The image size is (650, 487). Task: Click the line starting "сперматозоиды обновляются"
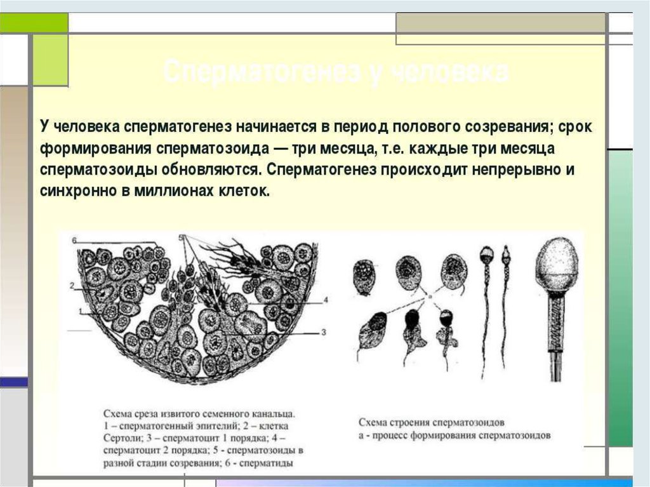coord(307,170)
